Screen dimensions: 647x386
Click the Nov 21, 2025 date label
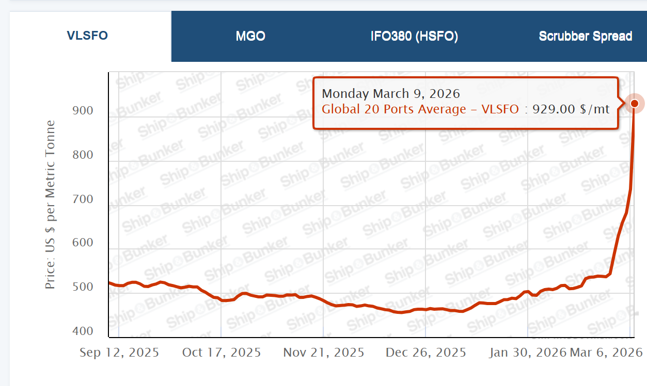(324, 353)
